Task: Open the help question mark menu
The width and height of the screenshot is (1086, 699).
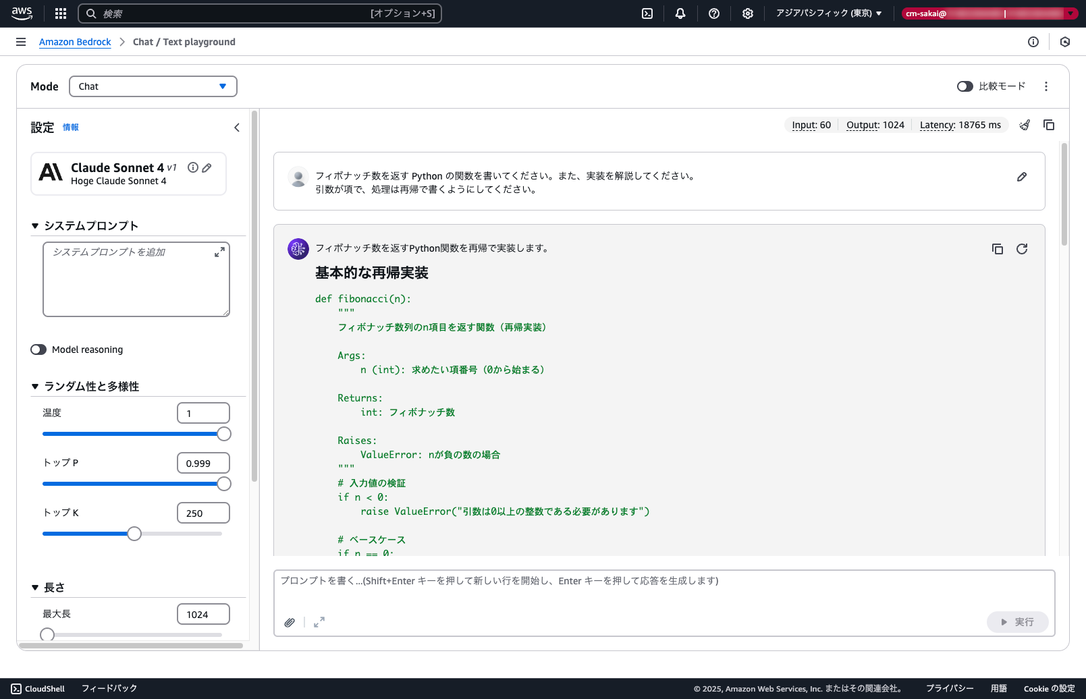Action: (714, 13)
